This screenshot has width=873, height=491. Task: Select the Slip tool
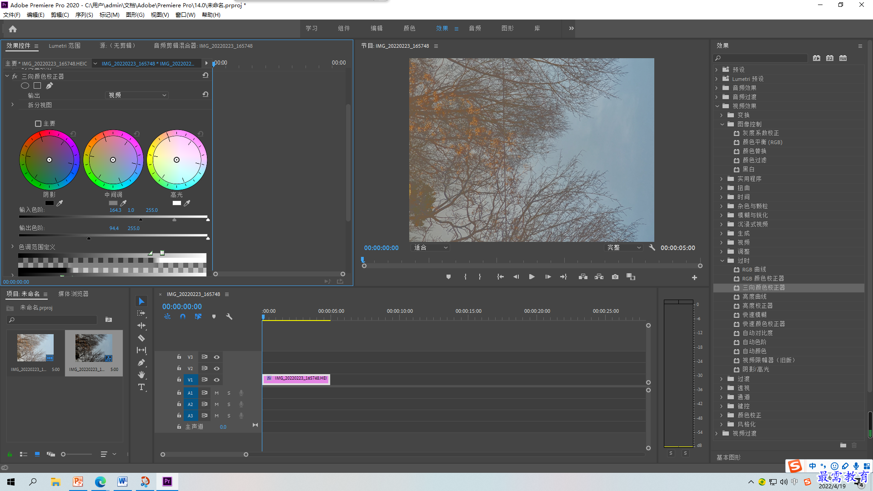tap(141, 350)
